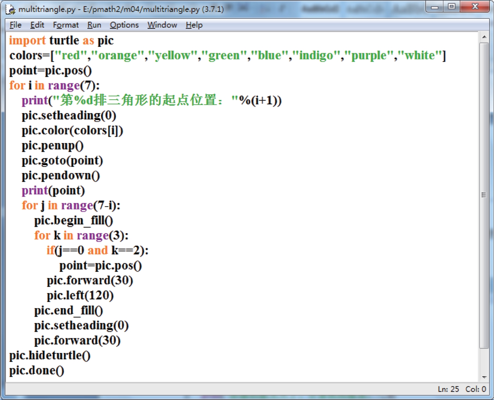
Task: Click the colors list definition line
Action: pos(227,55)
